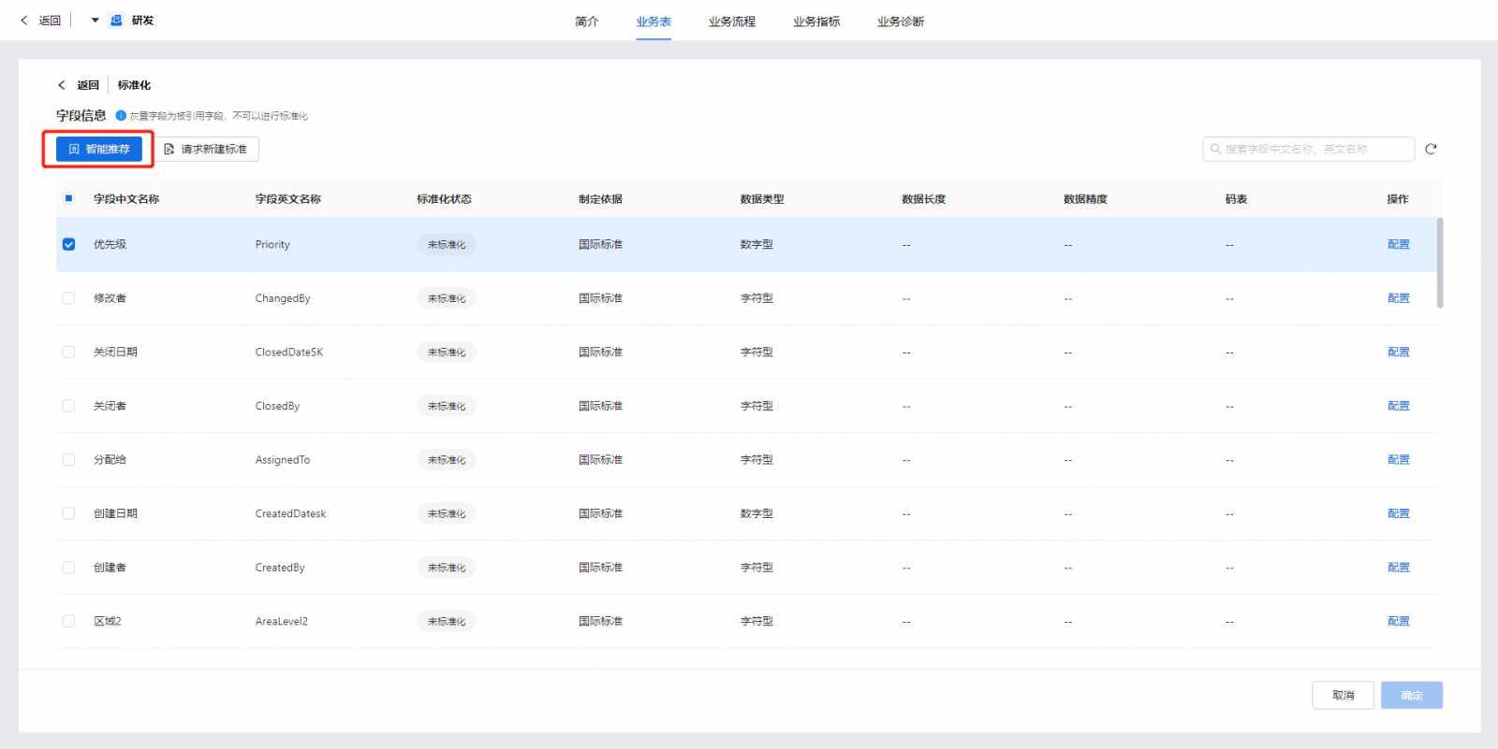This screenshot has height=749, width=1498.
Task: Click the 未标准化 tag in ChangedBy row
Action: click(447, 298)
